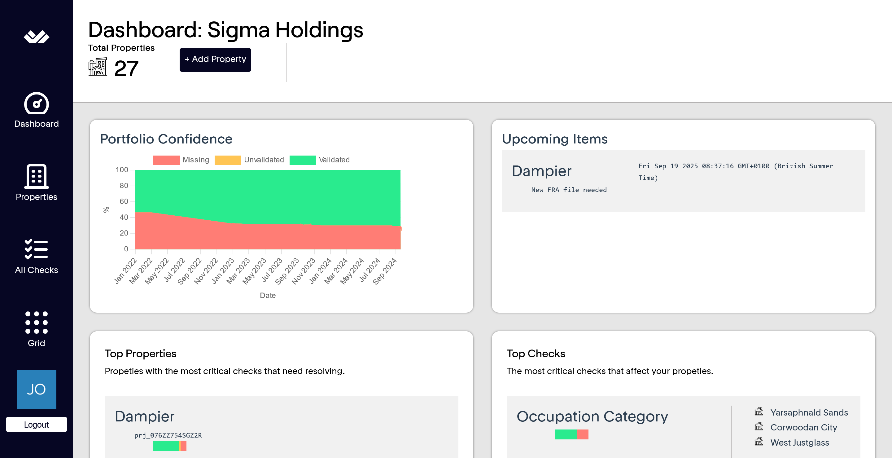
Task: Select the Yarsaphnald Sands property link
Action: (809, 412)
